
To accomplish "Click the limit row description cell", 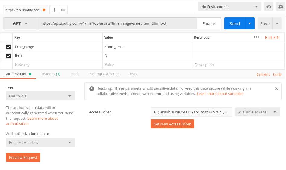I will [238, 56].
